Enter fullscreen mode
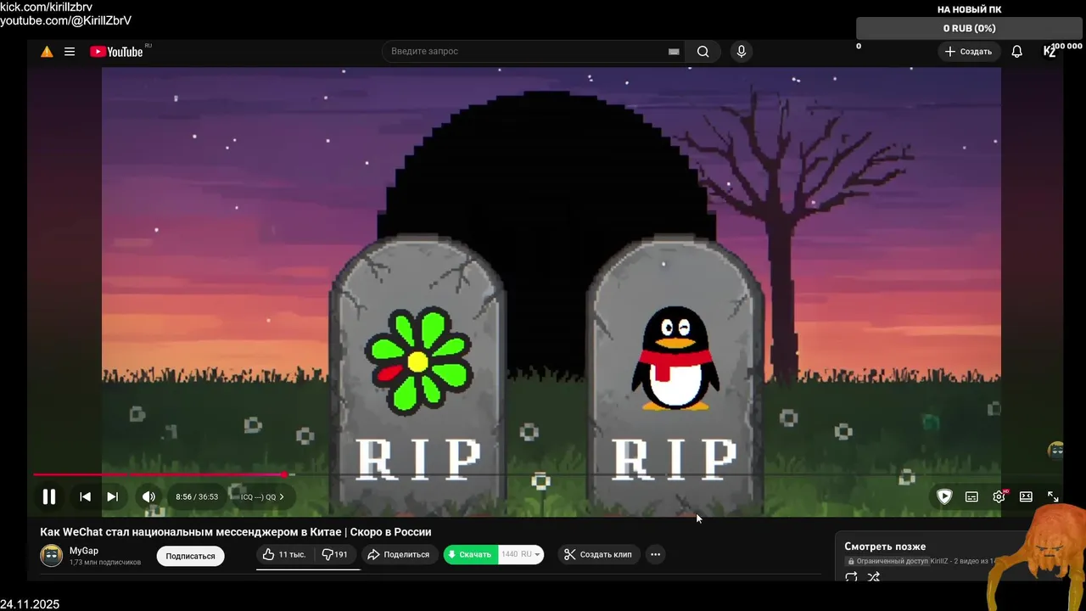The height and width of the screenshot is (611, 1086). click(1053, 496)
